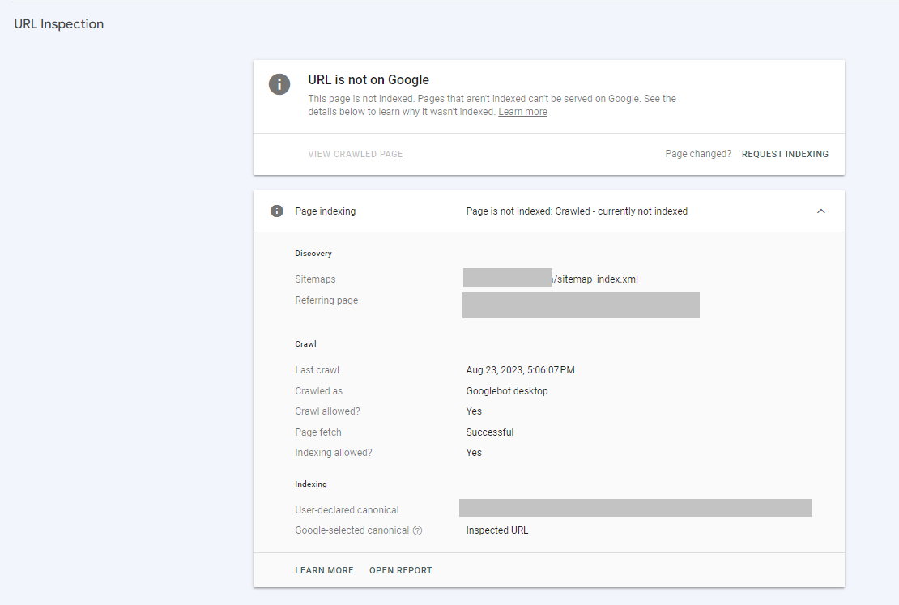Image resolution: width=899 pixels, height=605 pixels.
Task: Click the URL Inspection page title
Action: [x=58, y=23]
